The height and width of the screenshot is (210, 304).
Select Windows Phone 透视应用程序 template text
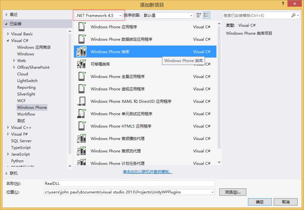pyautogui.click(x=118, y=89)
